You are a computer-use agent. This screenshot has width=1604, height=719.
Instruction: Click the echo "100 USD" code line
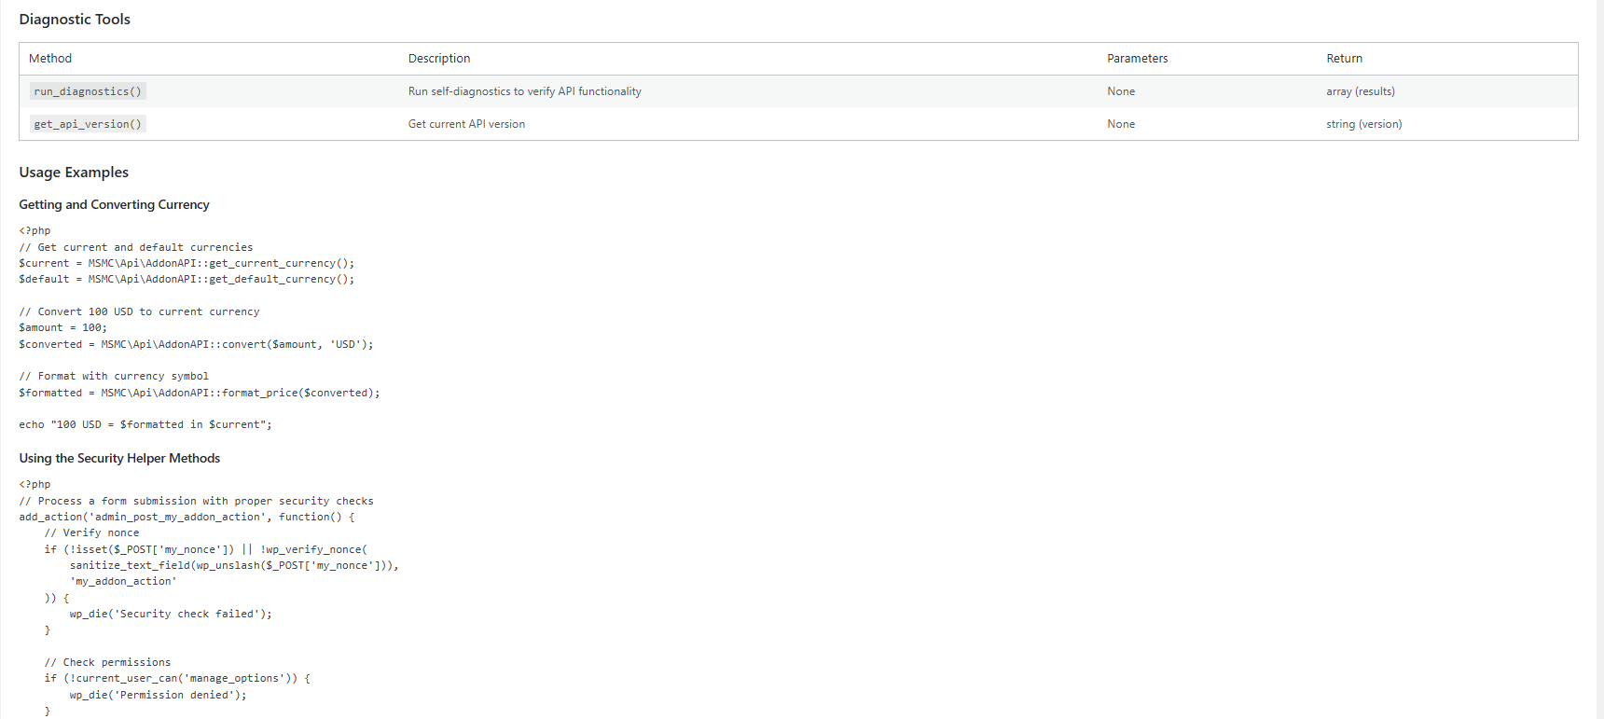tap(145, 425)
